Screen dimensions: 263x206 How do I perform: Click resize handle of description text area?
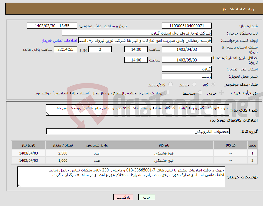(48, 114)
